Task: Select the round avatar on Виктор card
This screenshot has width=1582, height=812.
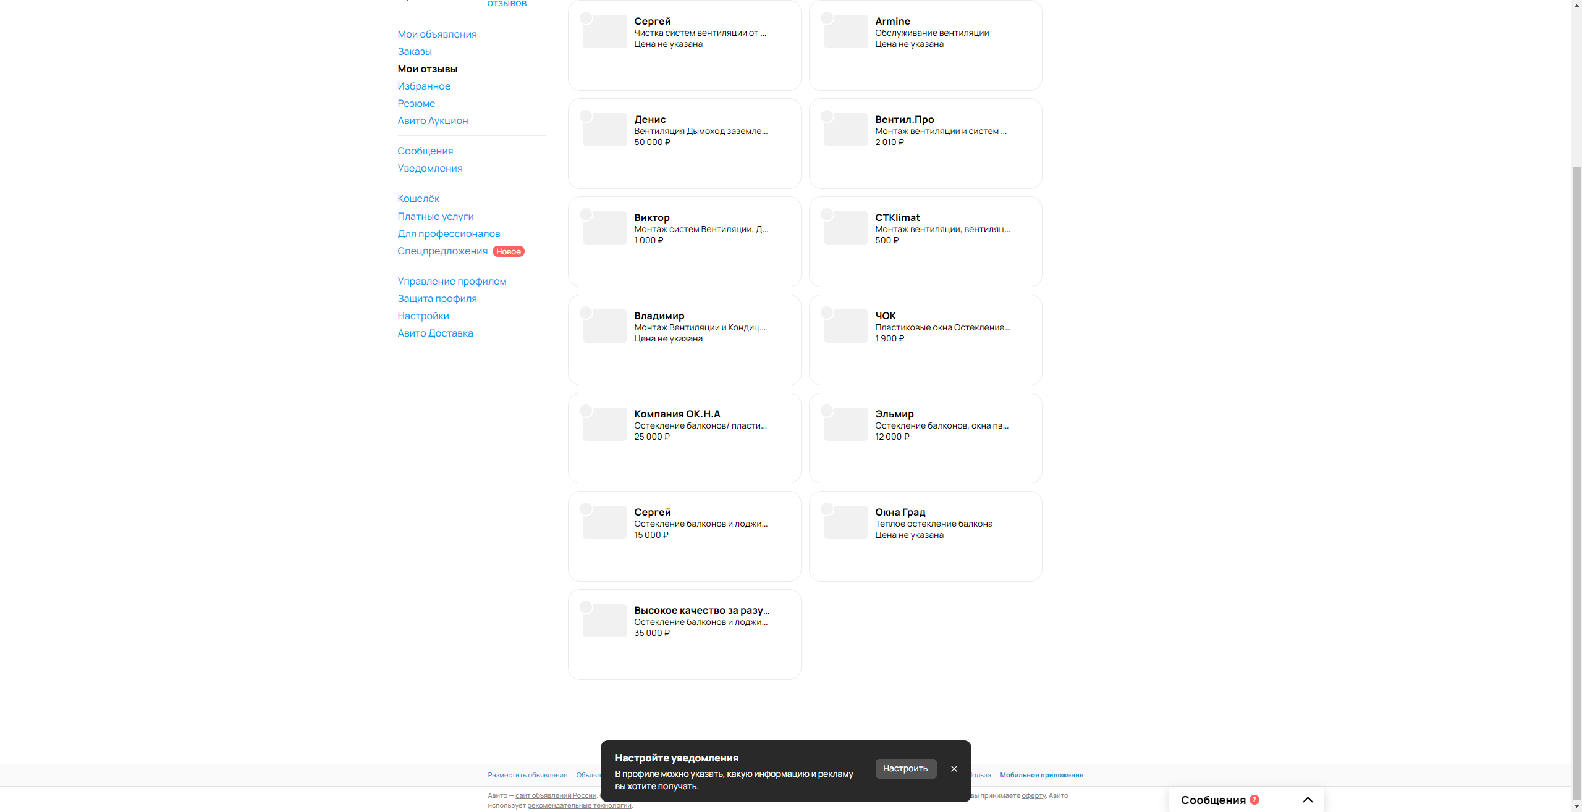Action: click(586, 214)
